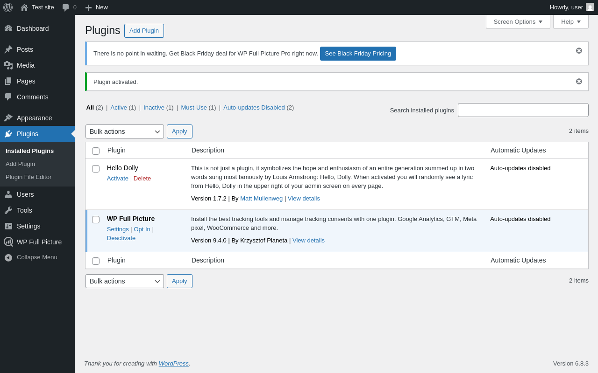This screenshot has width=598, height=373.
Task: Open the Plugin File Editor submenu item
Action: point(28,177)
